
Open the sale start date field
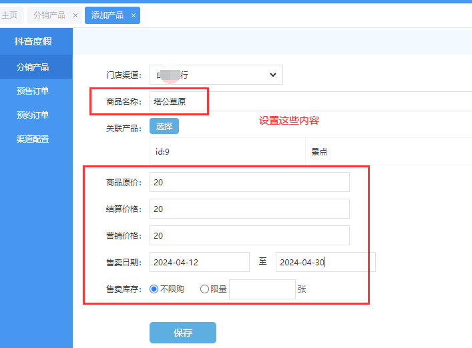[x=199, y=262]
